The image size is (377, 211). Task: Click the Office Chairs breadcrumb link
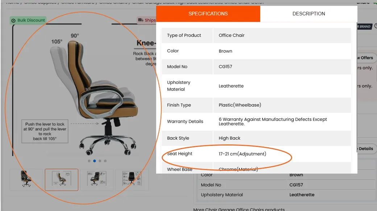(x=113, y=2)
